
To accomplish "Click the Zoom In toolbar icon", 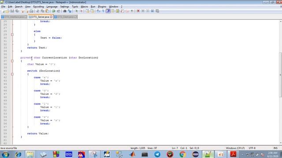I will coord(76,11).
